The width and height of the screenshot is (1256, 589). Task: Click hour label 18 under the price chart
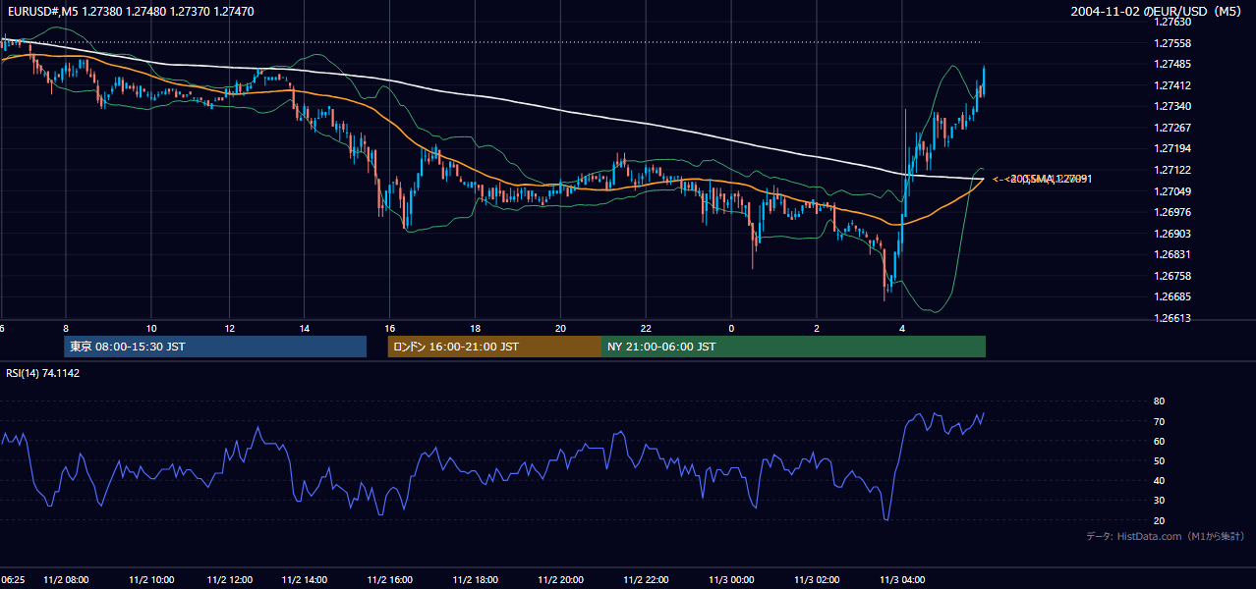475,328
